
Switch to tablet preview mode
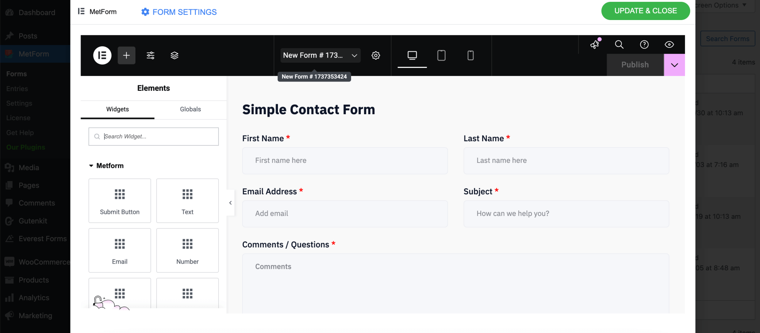point(441,55)
